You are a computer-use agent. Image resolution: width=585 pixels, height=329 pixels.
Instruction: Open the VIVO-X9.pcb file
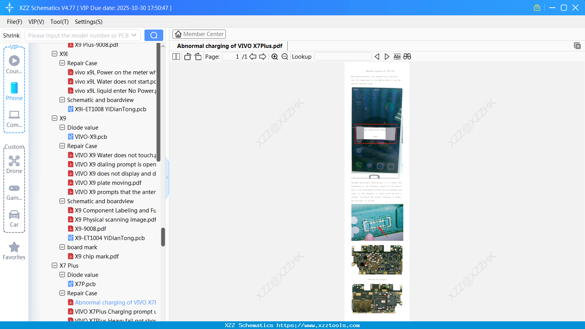[x=88, y=137]
